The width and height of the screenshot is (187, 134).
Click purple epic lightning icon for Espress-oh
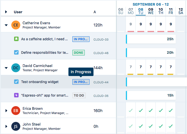pyautogui.click(x=16, y=95)
